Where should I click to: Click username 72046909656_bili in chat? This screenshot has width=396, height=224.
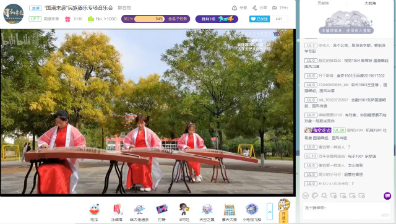pos(334,85)
